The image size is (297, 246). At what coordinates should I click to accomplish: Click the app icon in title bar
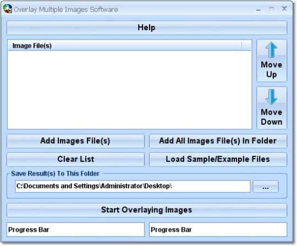tap(8, 9)
